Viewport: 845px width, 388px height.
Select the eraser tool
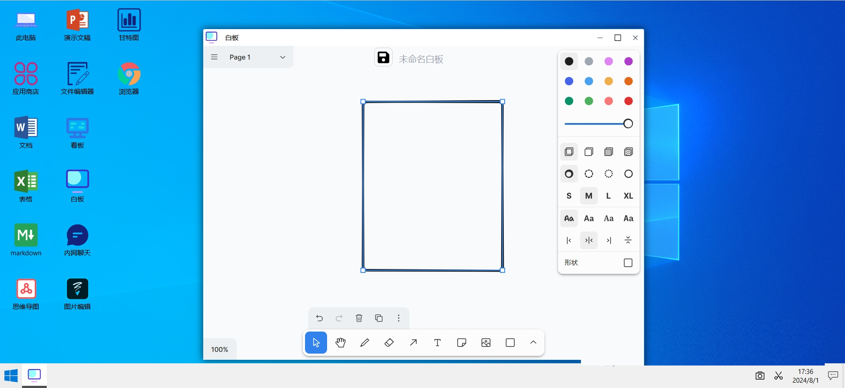tap(389, 343)
